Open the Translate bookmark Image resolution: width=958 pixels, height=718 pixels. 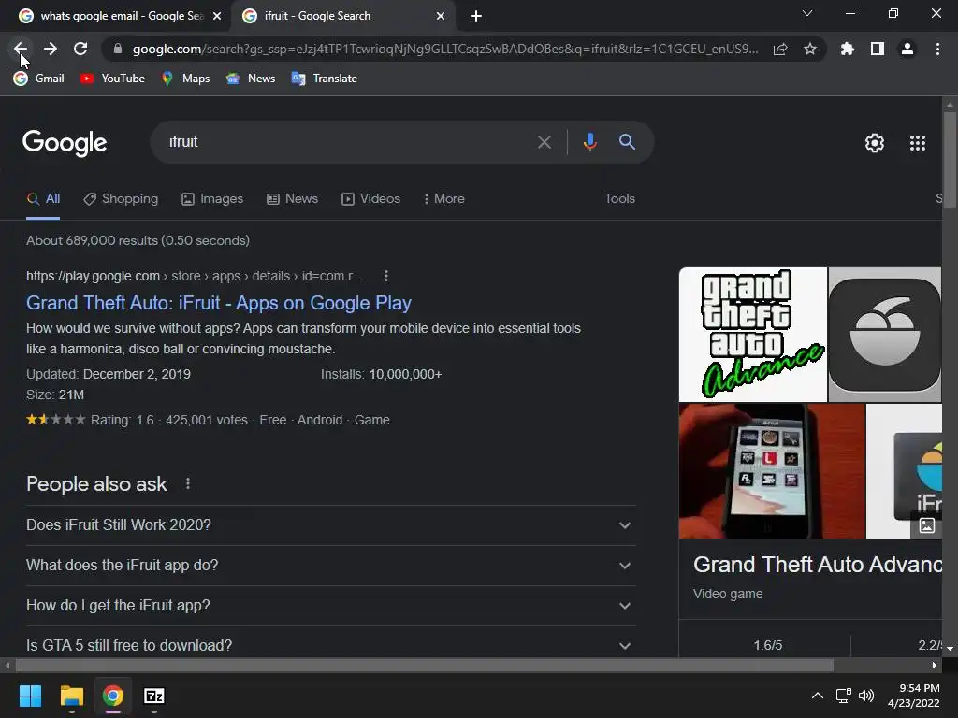coord(325,79)
